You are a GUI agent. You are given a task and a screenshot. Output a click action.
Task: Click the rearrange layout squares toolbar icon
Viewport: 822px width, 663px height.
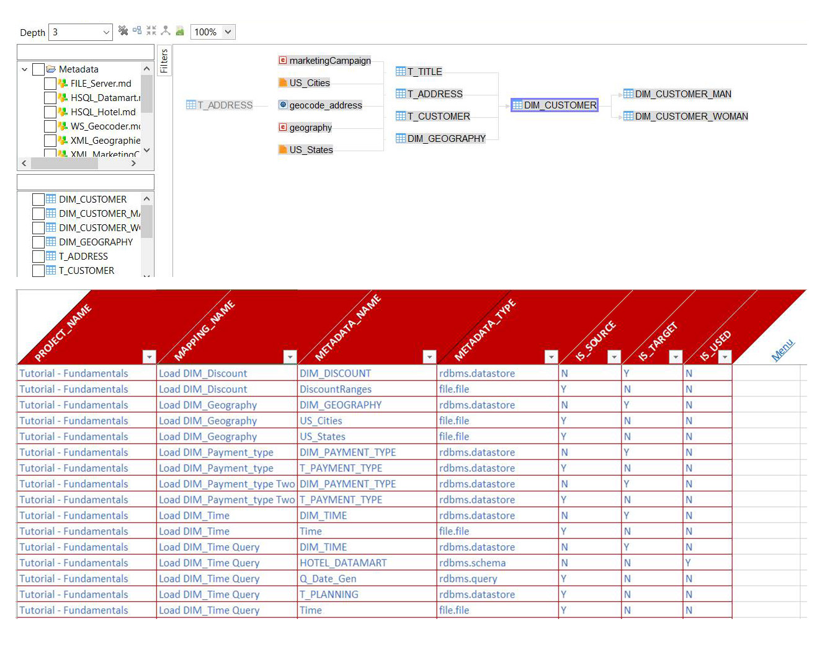click(137, 30)
